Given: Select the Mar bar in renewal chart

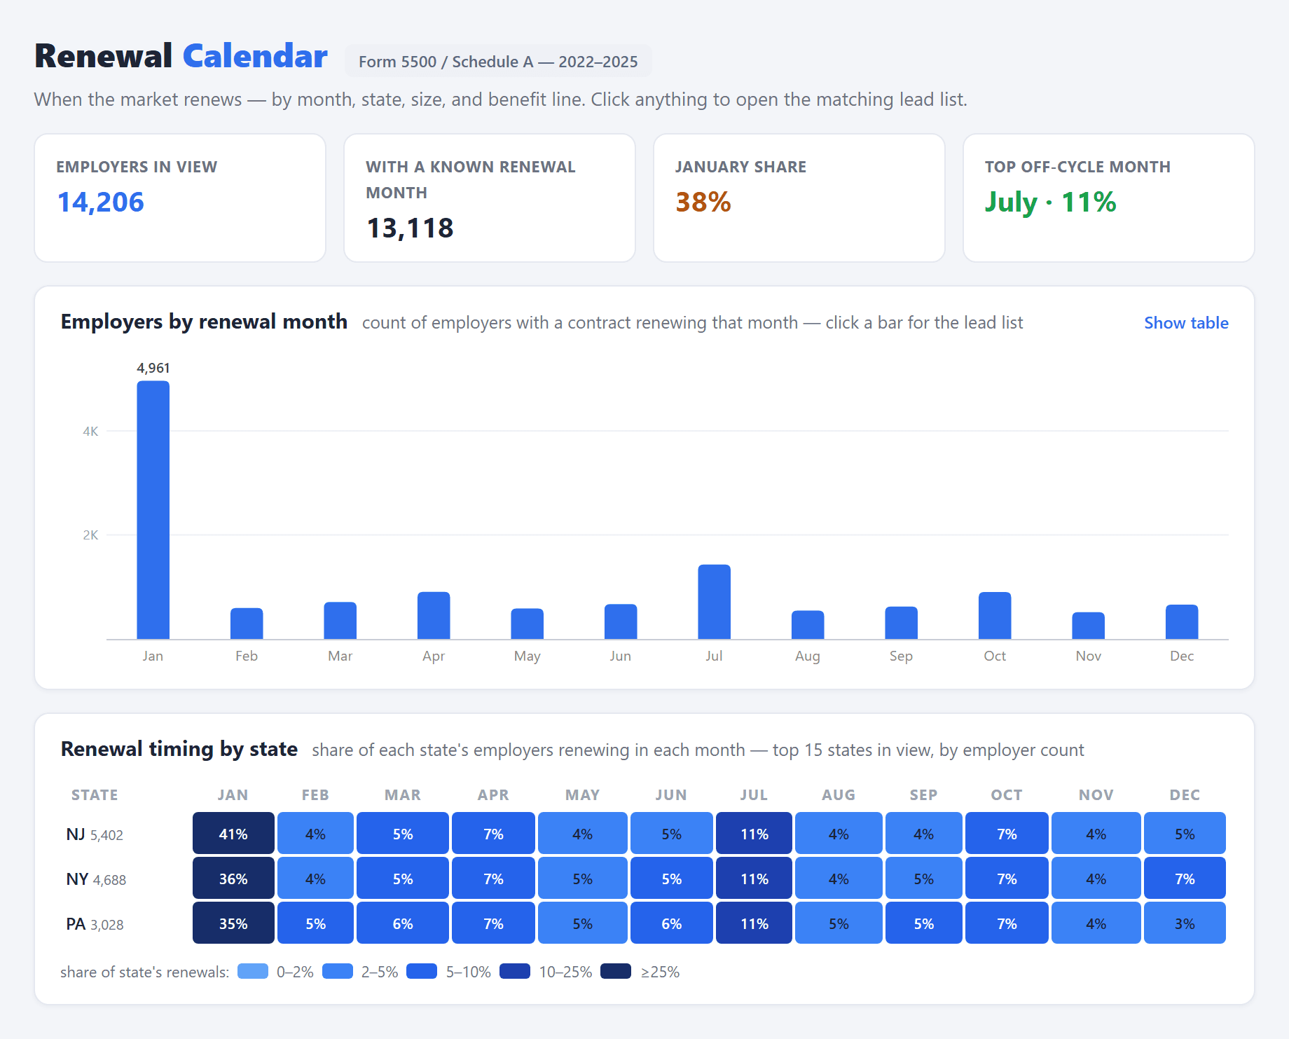Looking at the screenshot, I should point(340,621).
